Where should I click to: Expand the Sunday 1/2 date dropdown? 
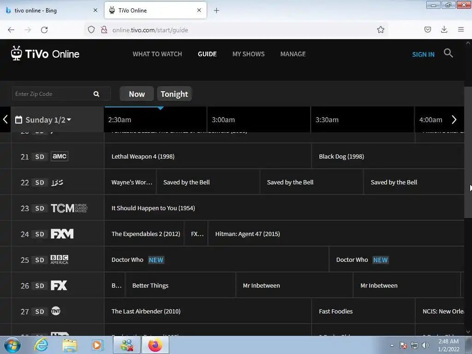(x=69, y=119)
